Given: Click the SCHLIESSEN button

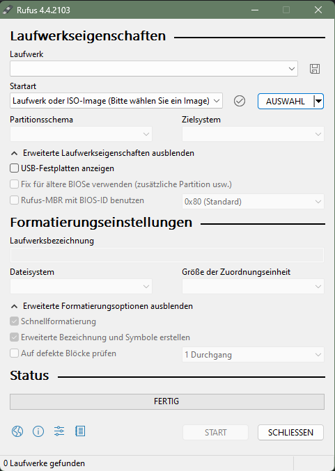Looking at the screenshot, I should pos(290,433).
